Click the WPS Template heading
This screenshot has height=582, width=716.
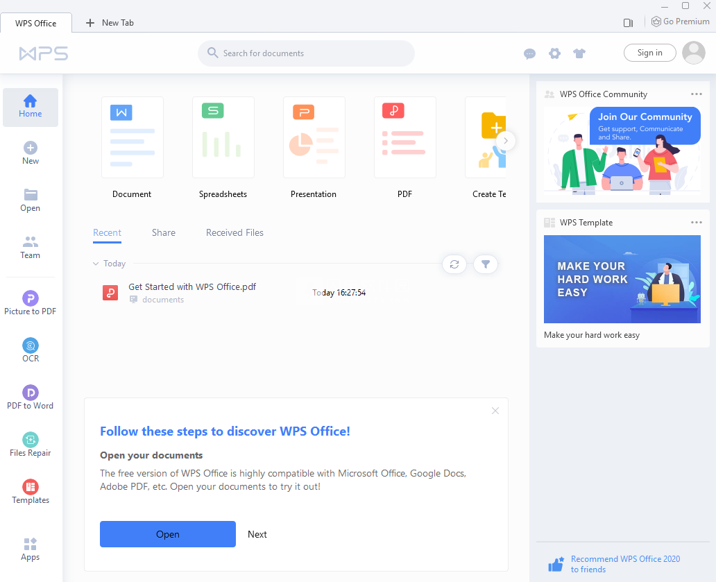586,222
